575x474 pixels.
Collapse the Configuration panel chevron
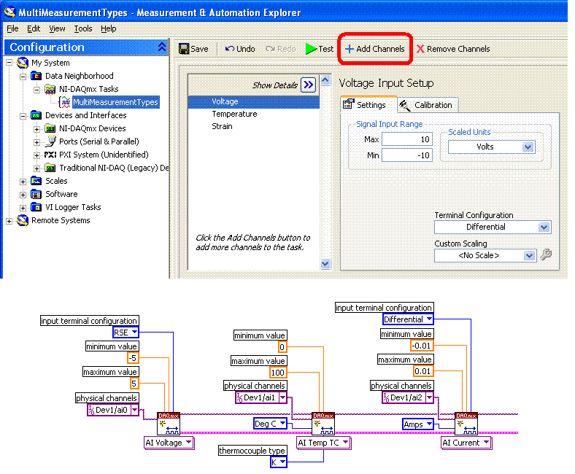[x=161, y=47]
